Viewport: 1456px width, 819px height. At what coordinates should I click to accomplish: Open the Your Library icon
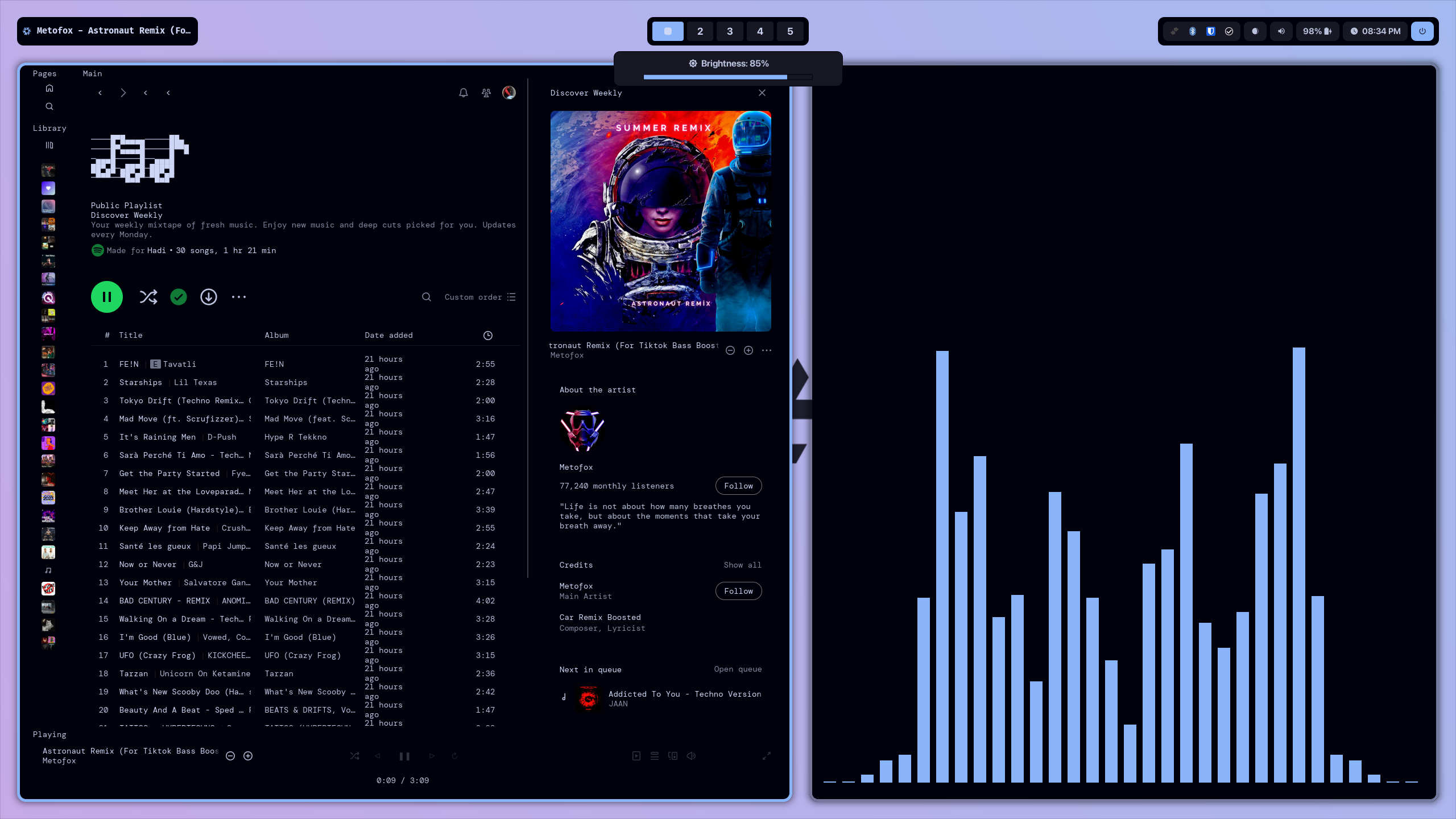pyautogui.click(x=49, y=145)
